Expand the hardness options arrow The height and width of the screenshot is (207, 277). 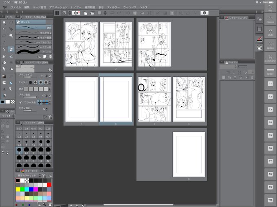point(50,89)
